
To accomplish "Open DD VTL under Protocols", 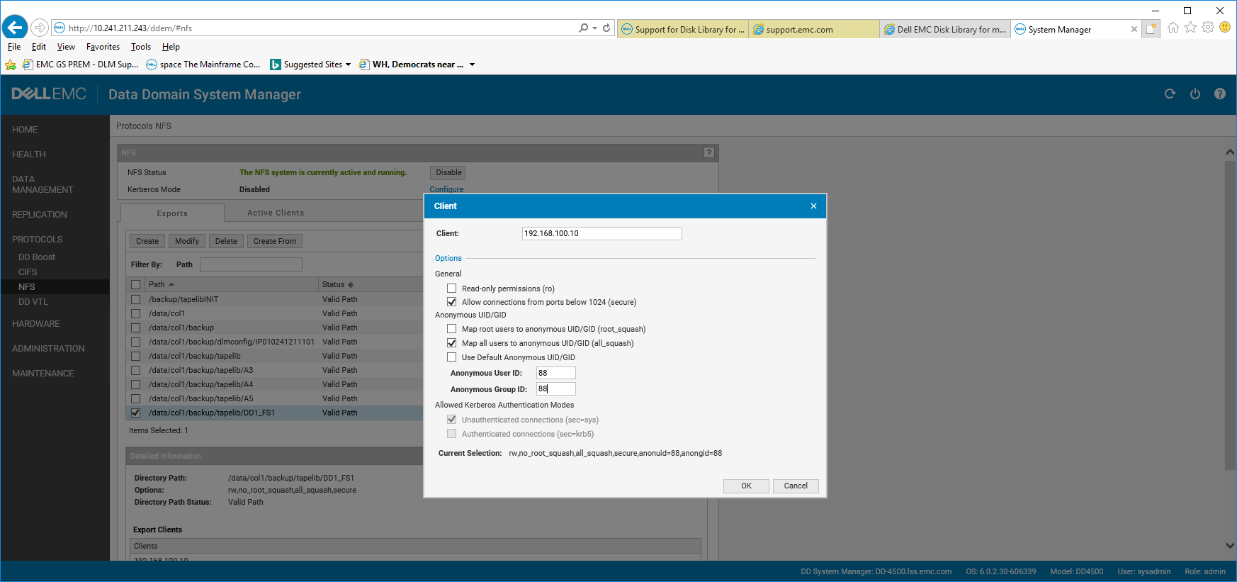I will (33, 302).
